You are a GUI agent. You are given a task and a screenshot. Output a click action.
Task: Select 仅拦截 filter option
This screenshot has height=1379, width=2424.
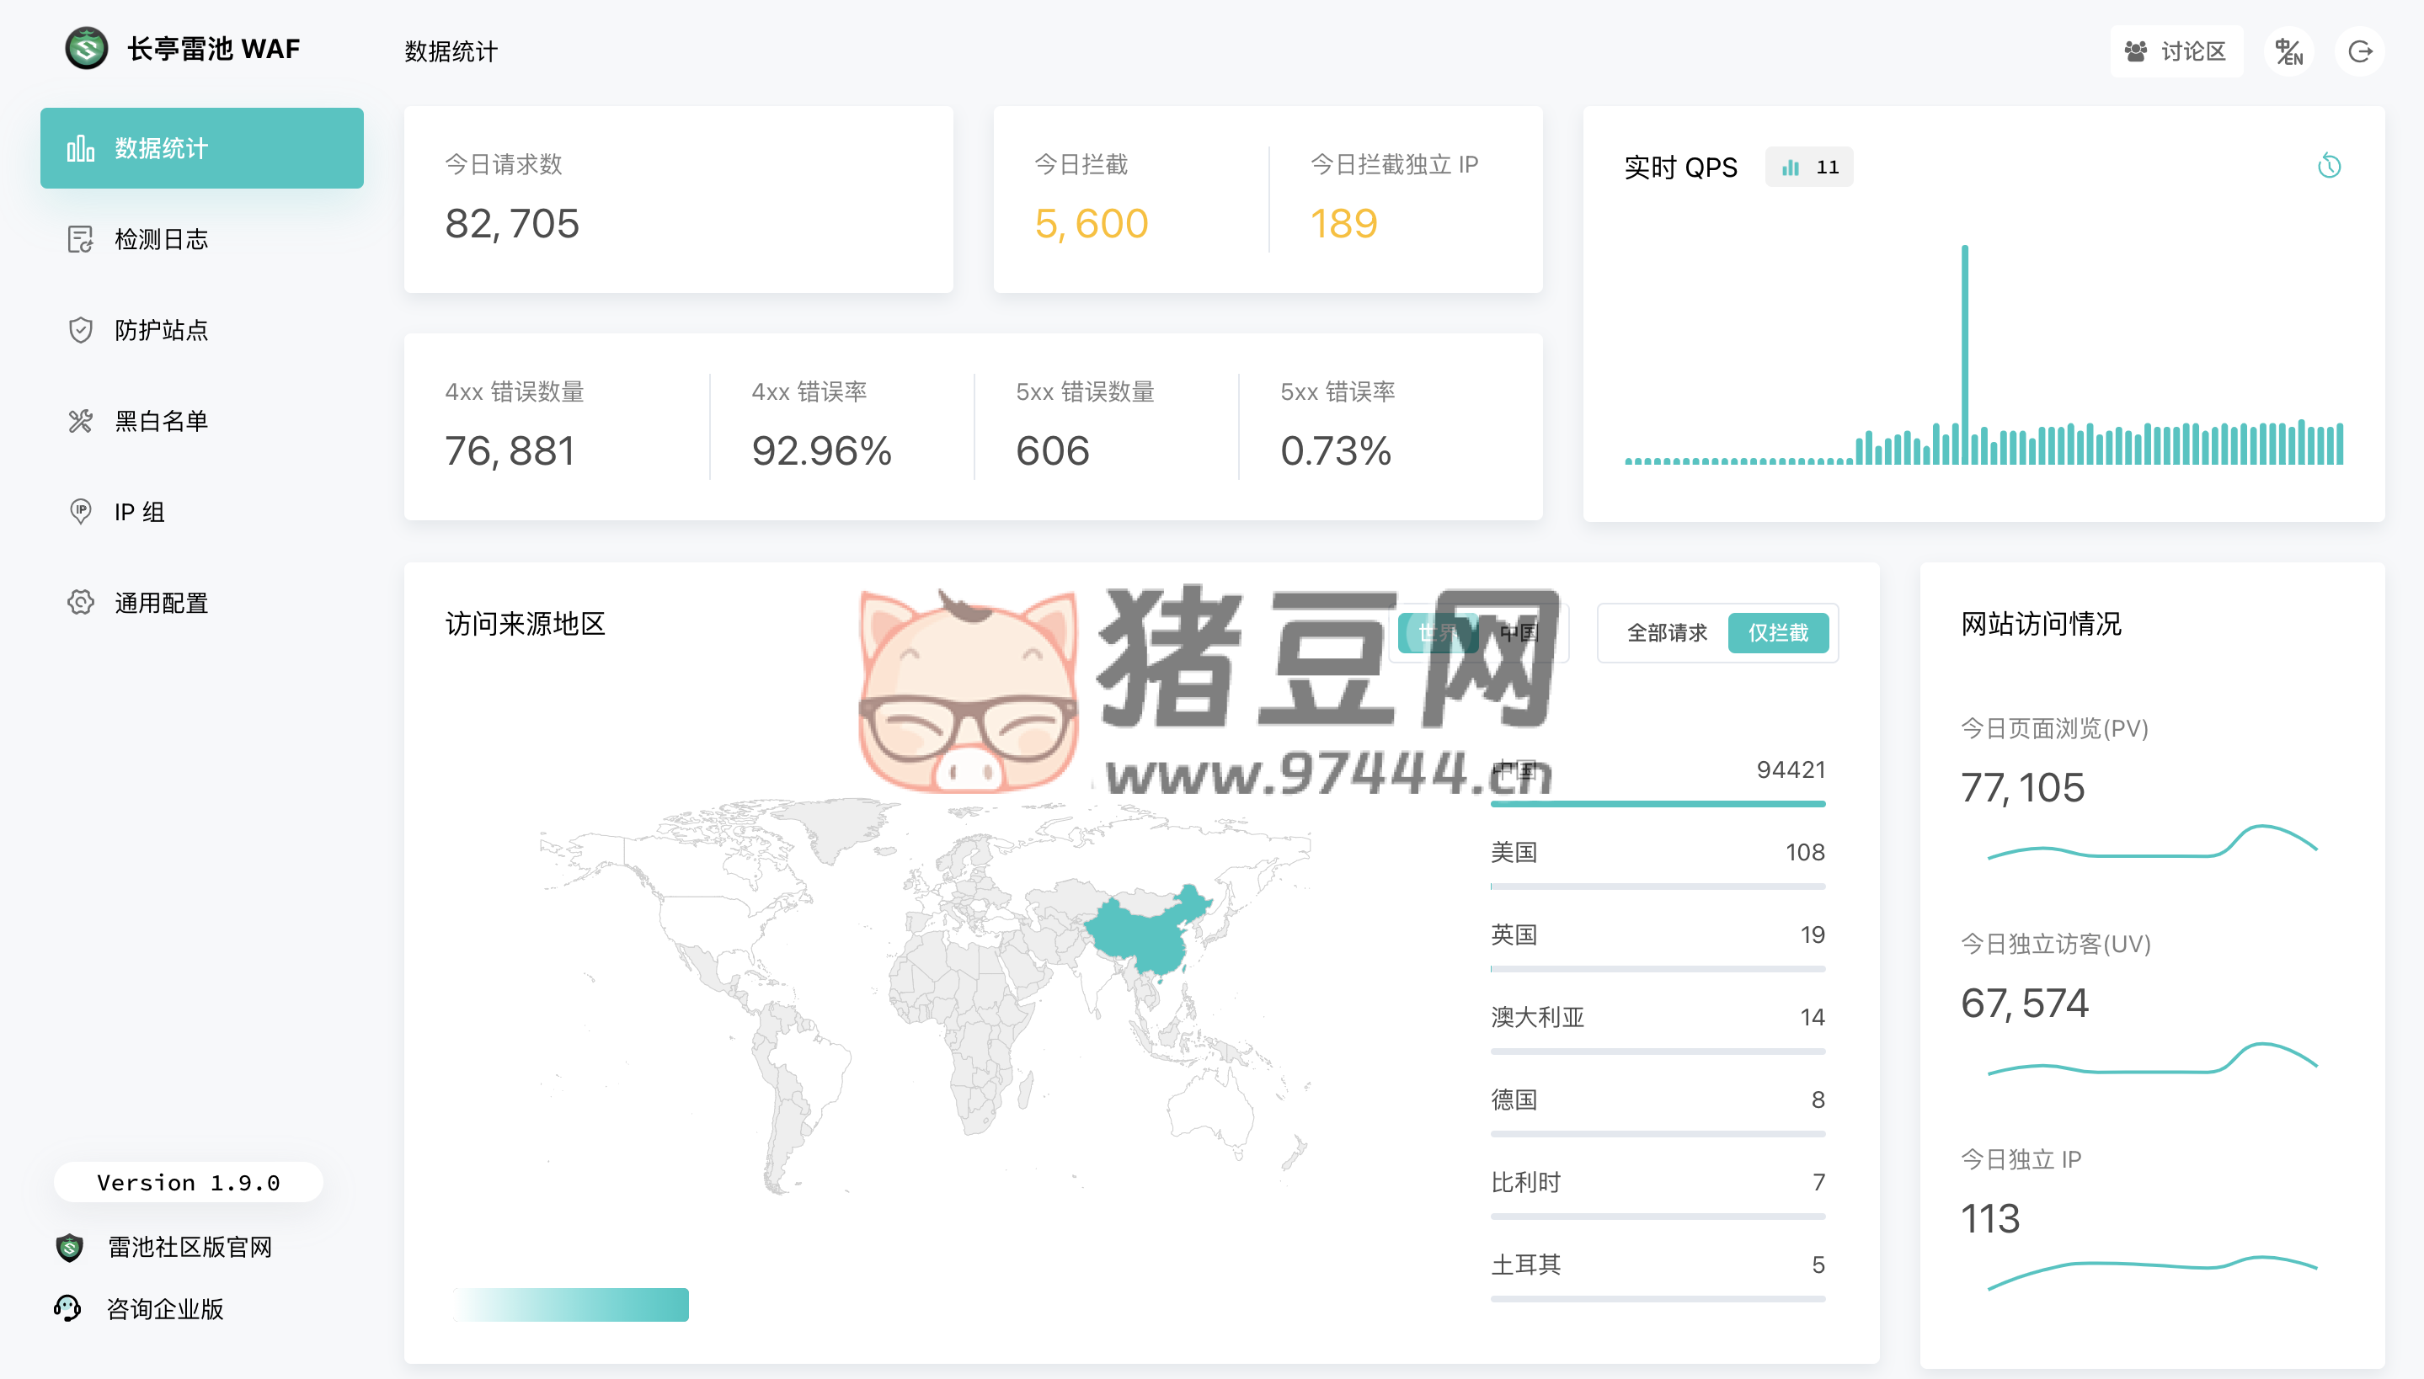pos(1777,633)
